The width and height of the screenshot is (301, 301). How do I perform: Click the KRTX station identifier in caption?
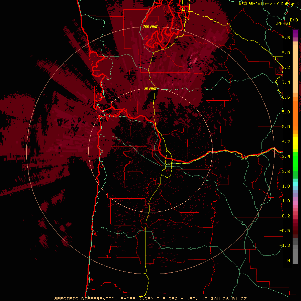coord(192,299)
